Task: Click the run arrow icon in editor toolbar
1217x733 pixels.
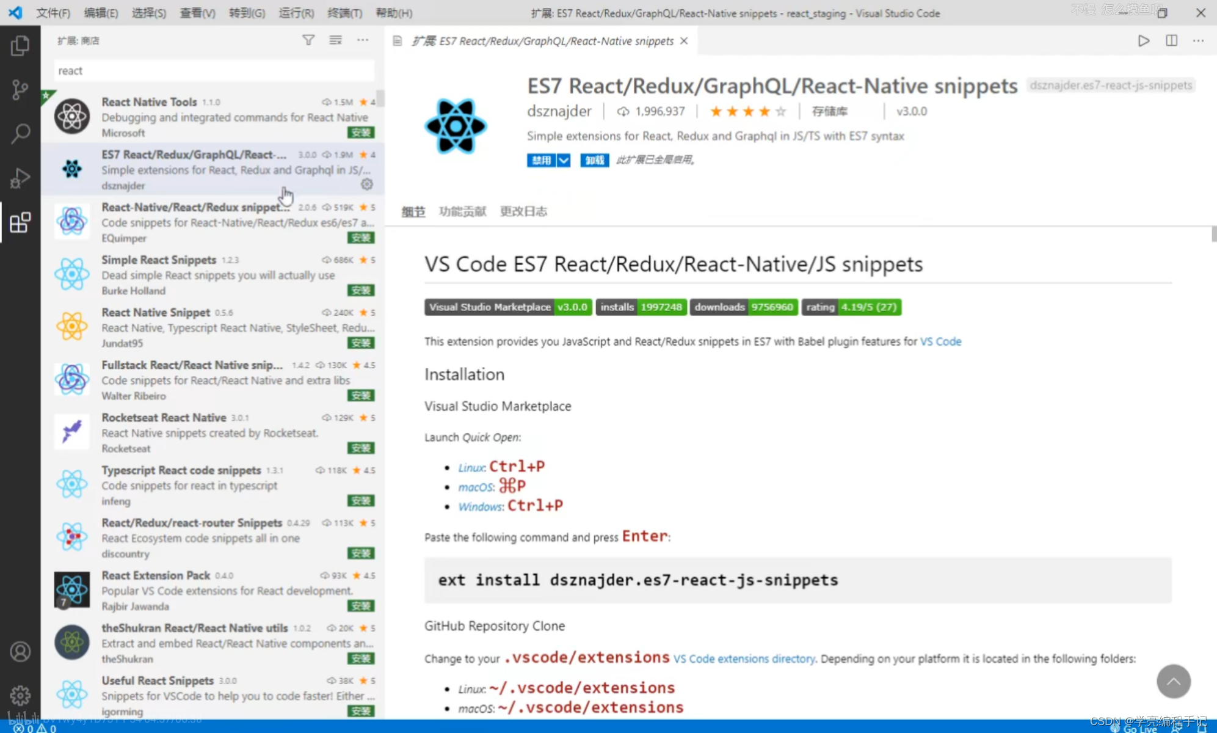Action: click(1144, 41)
